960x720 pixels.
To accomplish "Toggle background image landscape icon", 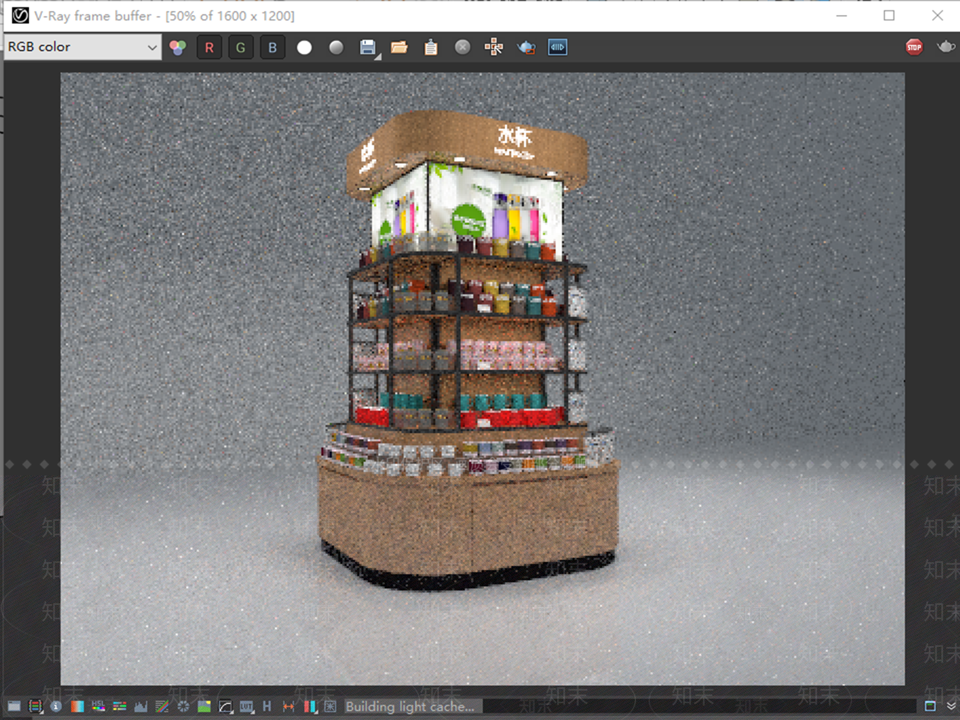I will click(204, 706).
